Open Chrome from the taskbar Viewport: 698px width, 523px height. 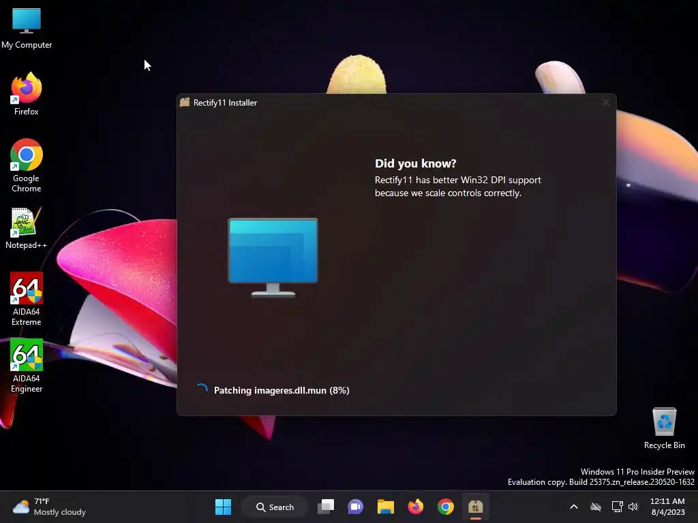(x=445, y=507)
